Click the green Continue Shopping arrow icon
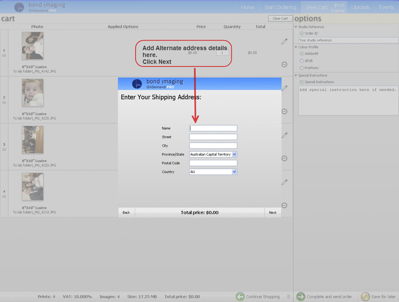 point(240,296)
